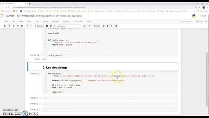This screenshot has height=118, width=209.
Task: Open the Help menu
Action: (x=89, y=21)
